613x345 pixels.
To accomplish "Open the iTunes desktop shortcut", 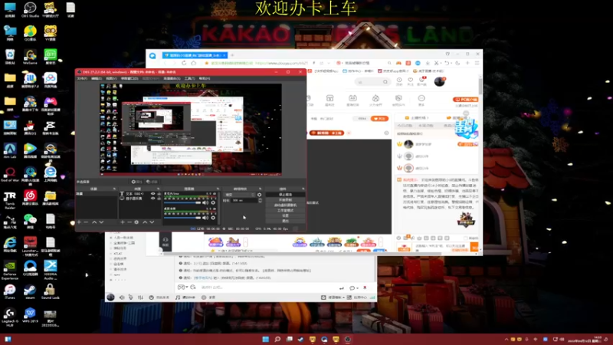I will [10, 291].
